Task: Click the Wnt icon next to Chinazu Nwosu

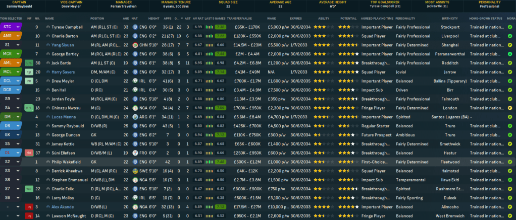Action: click(29, 108)
